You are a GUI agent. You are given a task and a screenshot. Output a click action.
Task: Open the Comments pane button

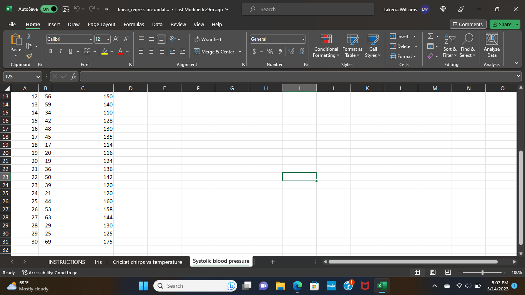(x=468, y=24)
